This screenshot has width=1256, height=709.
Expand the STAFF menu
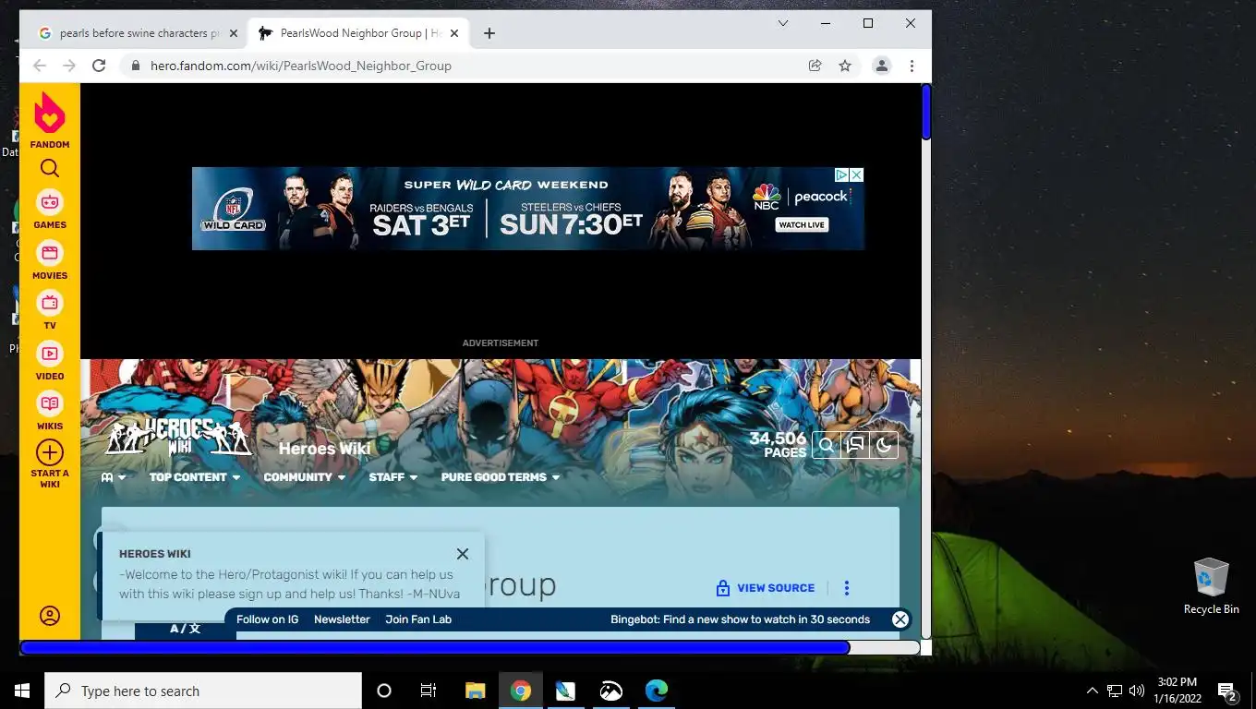click(393, 477)
